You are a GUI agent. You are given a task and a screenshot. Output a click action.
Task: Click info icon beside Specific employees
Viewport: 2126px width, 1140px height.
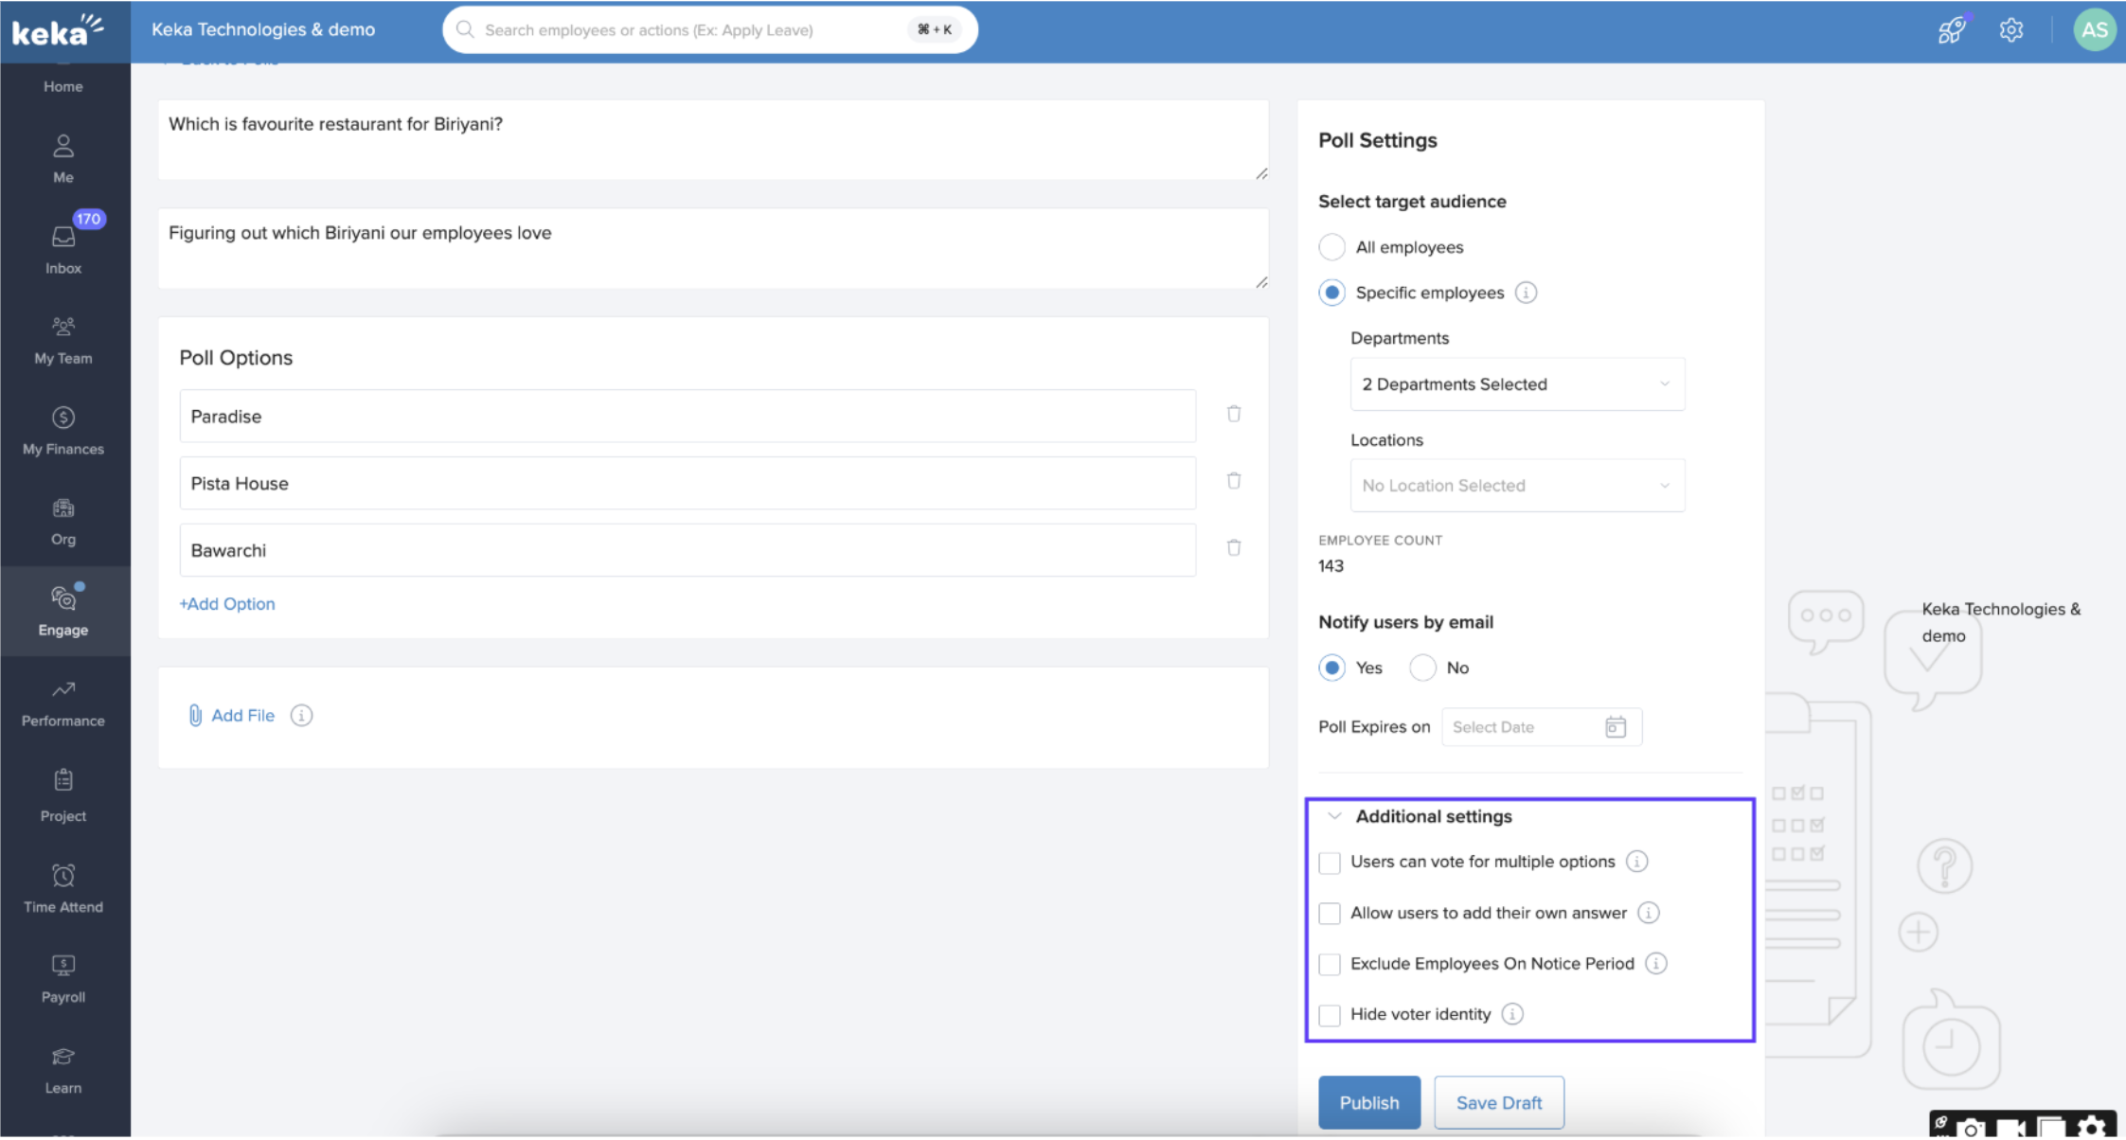click(1526, 293)
